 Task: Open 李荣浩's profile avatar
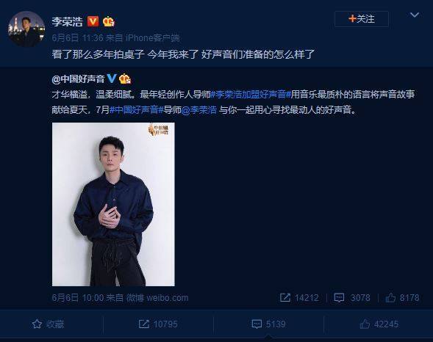(26, 29)
